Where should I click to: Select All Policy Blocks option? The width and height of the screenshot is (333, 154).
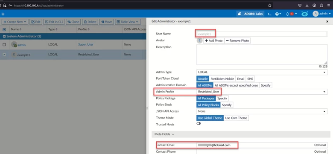tap(208, 105)
